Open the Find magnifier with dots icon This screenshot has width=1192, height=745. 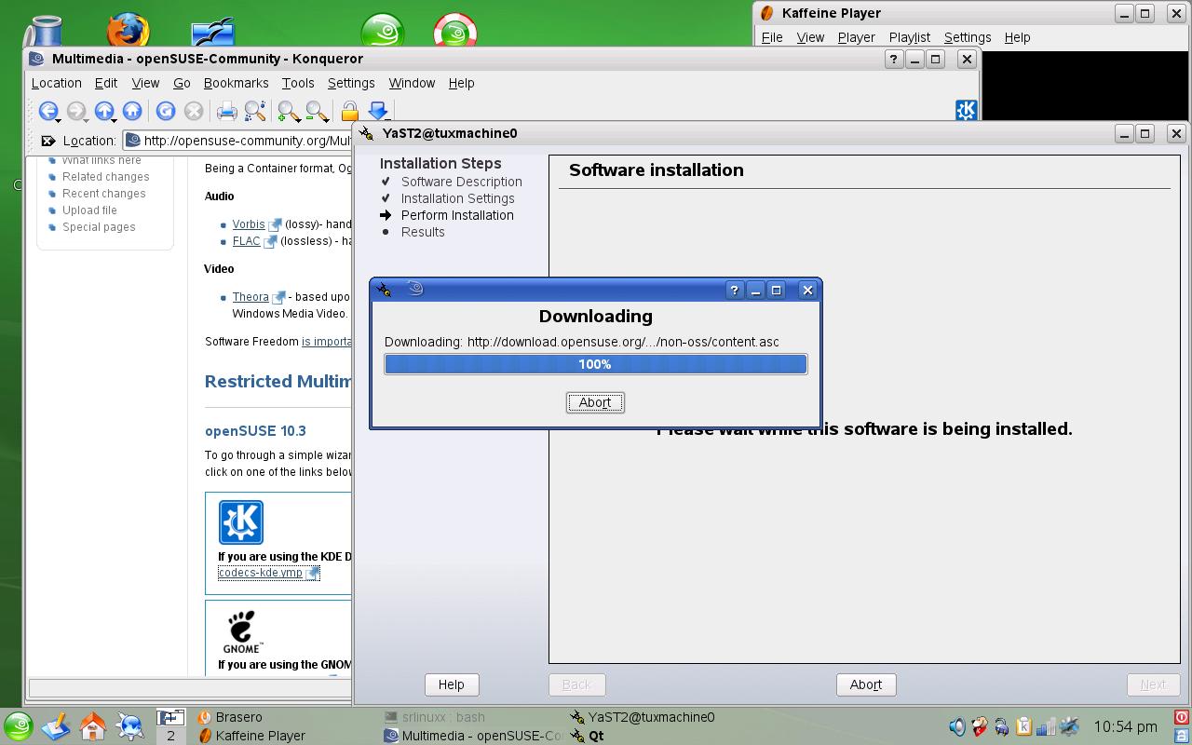[x=255, y=112]
